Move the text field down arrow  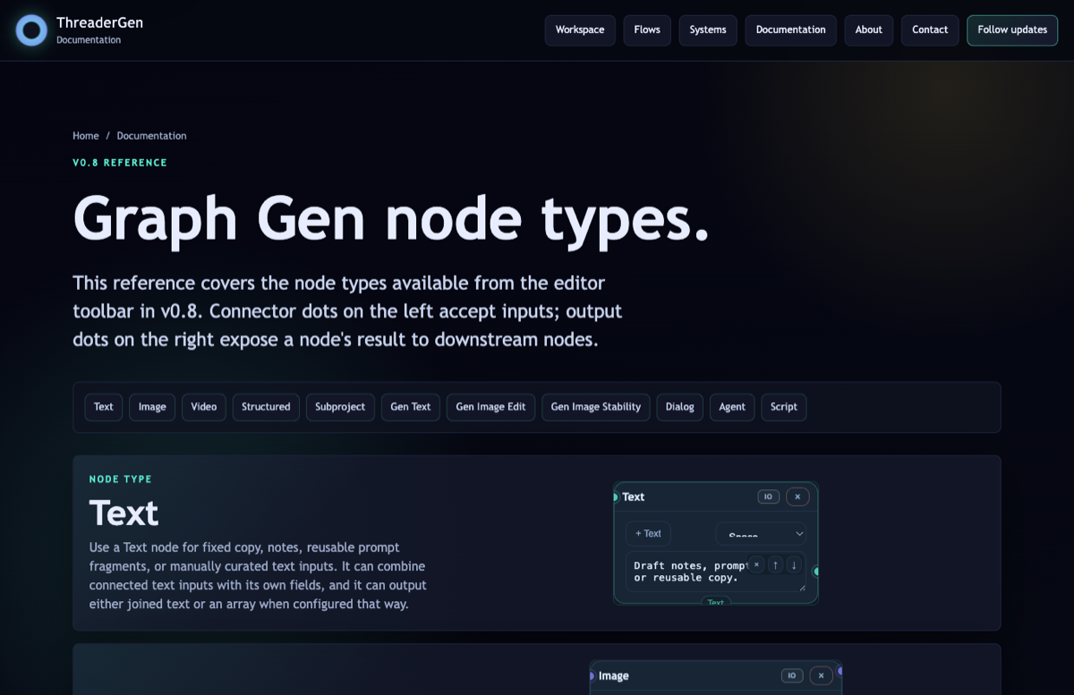[x=794, y=564]
